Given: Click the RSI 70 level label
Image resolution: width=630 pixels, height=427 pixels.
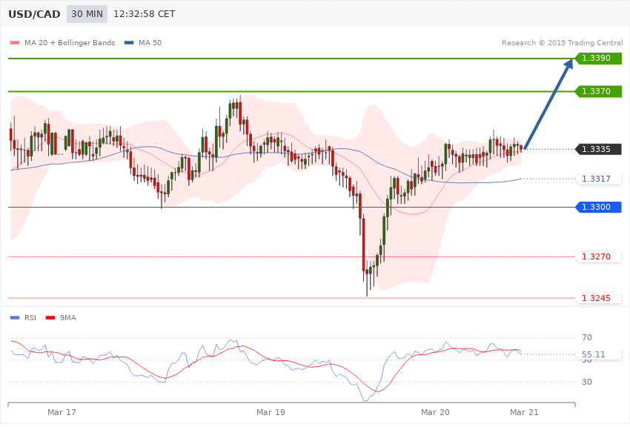Looking at the screenshot, I should pos(587,337).
